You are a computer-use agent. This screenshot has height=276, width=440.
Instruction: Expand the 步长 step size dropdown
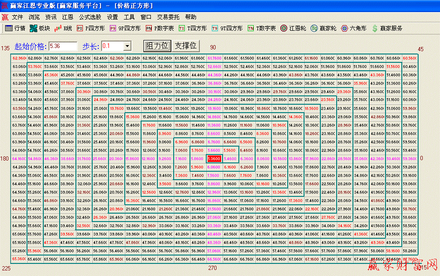127,46
